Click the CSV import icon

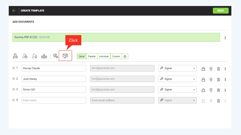click(34, 56)
